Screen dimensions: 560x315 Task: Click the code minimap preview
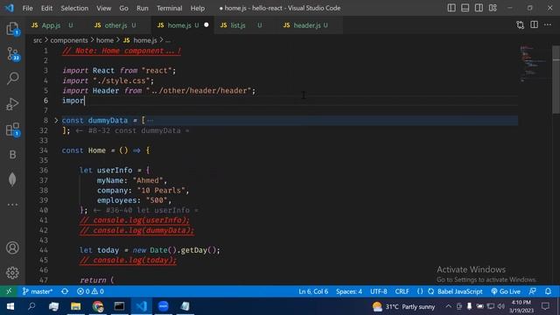click(x=534, y=63)
